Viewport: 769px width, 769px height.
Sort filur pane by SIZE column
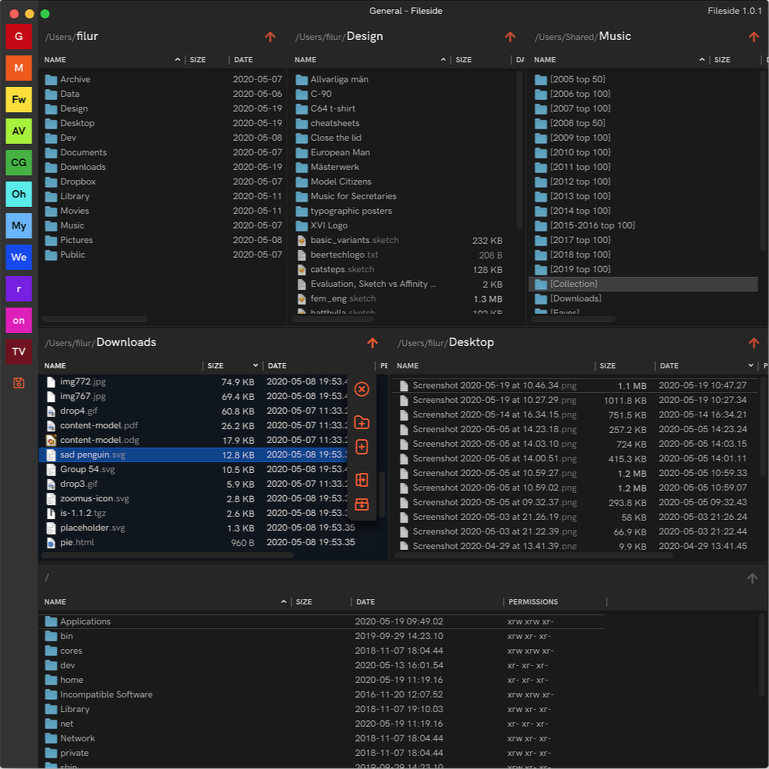click(198, 60)
